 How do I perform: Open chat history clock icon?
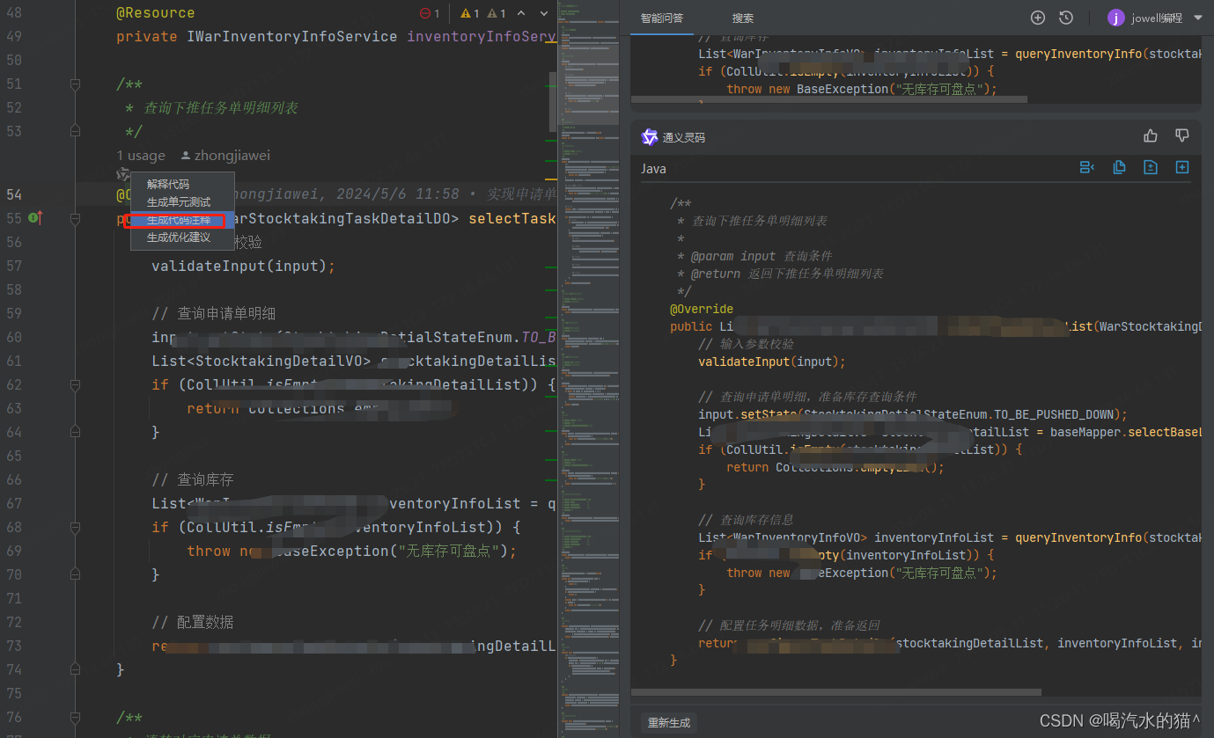click(1066, 18)
